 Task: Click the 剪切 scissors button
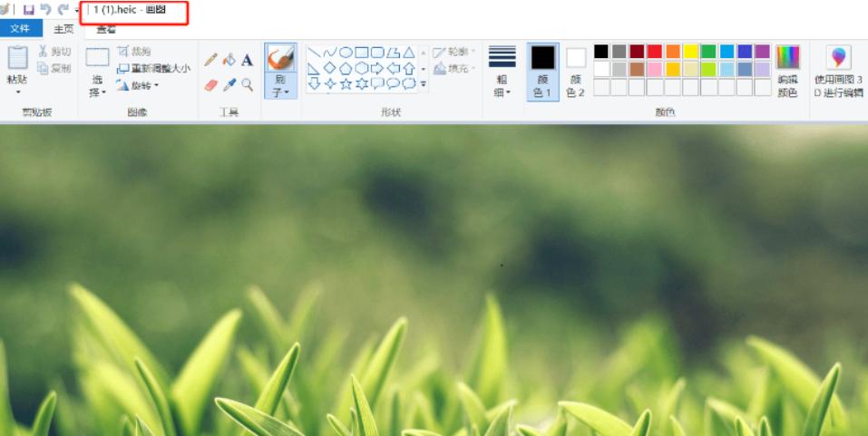(x=54, y=52)
